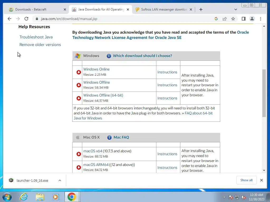270x202 pixels.
Task: Reload the Java download page
Action: tap(26, 19)
